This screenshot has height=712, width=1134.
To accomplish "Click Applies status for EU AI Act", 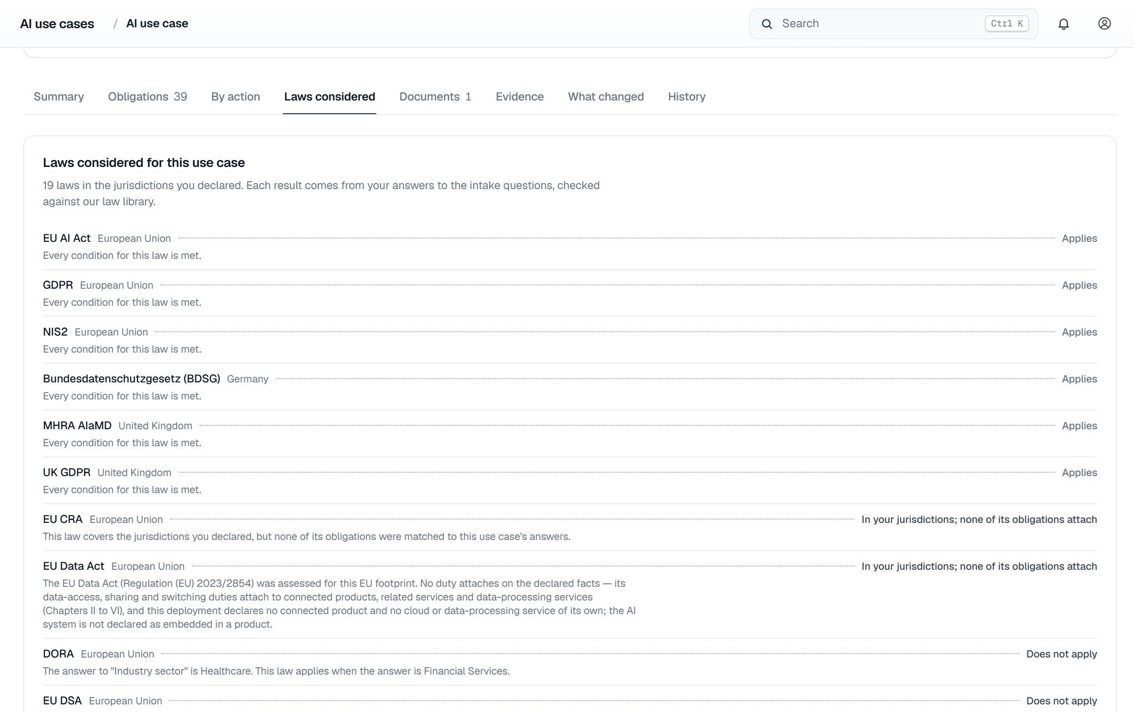I will [x=1079, y=238].
